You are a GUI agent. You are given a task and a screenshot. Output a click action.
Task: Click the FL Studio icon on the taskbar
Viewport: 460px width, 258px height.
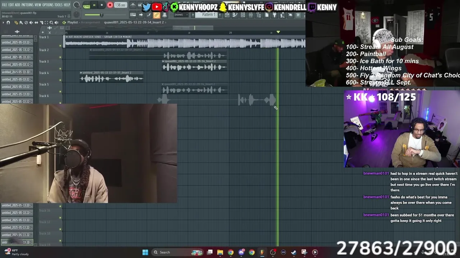262,252
